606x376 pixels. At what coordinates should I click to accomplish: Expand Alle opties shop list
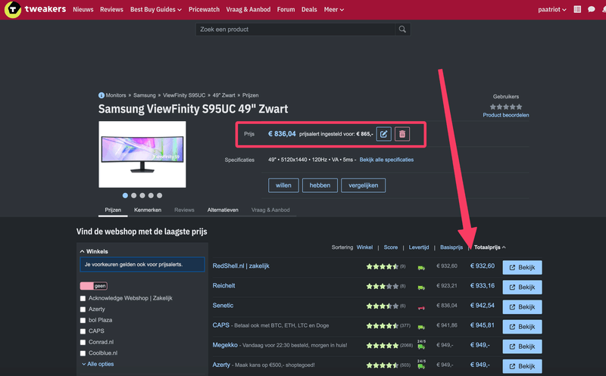tap(98, 364)
